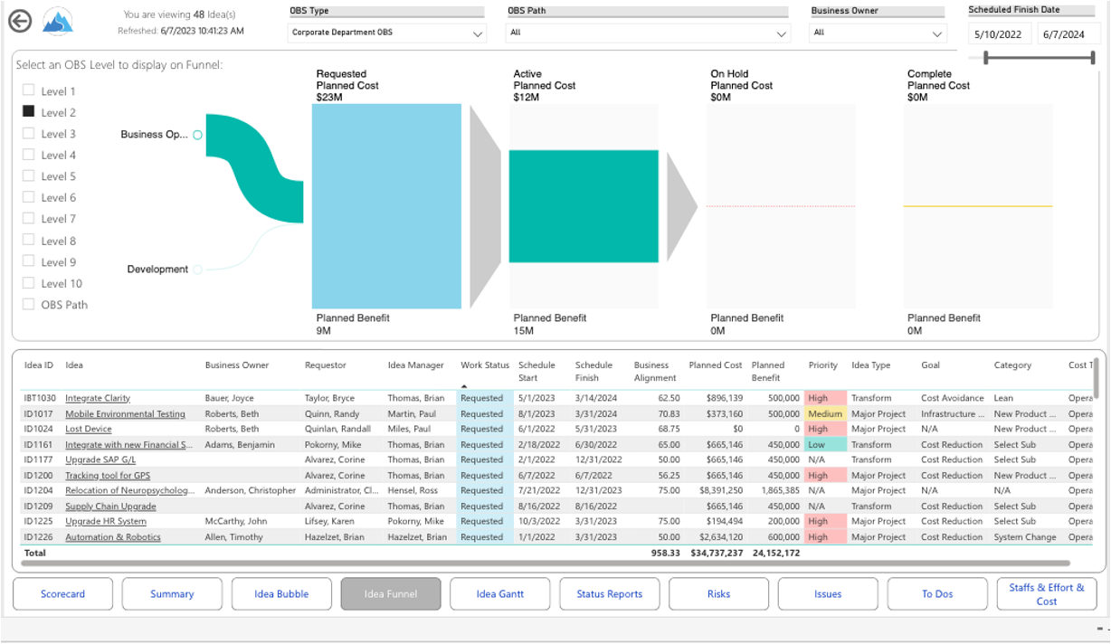Click the left handle of date slider
Screen dimensions: 1111x644
(x=985, y=58)
